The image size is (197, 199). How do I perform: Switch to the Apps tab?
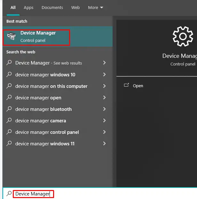[x=28, y=7]
